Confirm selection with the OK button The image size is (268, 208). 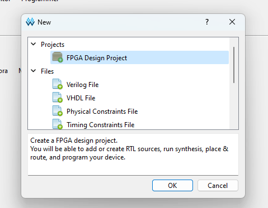tap(172, 185)
